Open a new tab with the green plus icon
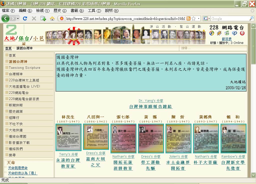 [43, 18]
